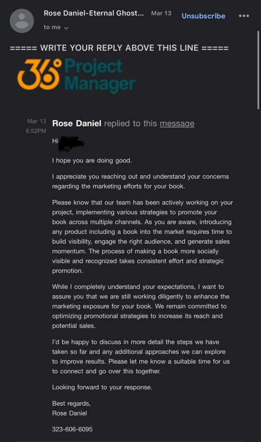Click the "WRITE YOUR REPLY ABOVE THIS LINE" text
Viewport: 261px width, 442px height.
[x=119, y=48]
